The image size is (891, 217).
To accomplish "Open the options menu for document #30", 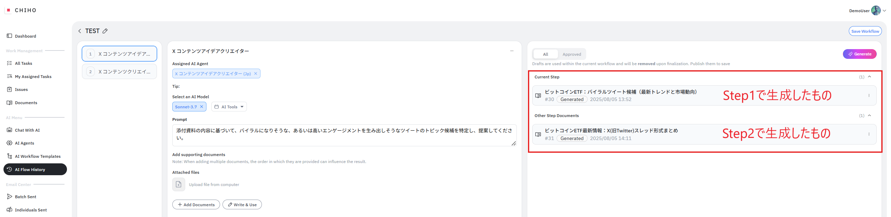I will pos(869,95).
